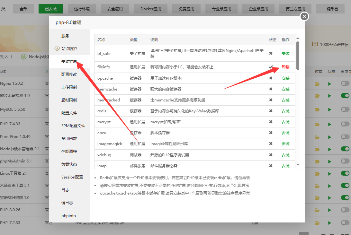Viewport: 351px width, 235px height.
Task: Click the envelope icon for 1000条免费短信
Action: pyautogui.click(x=315, y=44)
